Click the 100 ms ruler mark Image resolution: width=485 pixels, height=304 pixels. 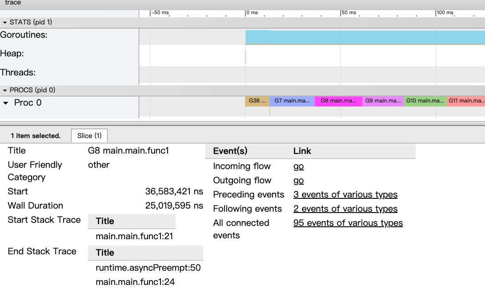(445, 13)
